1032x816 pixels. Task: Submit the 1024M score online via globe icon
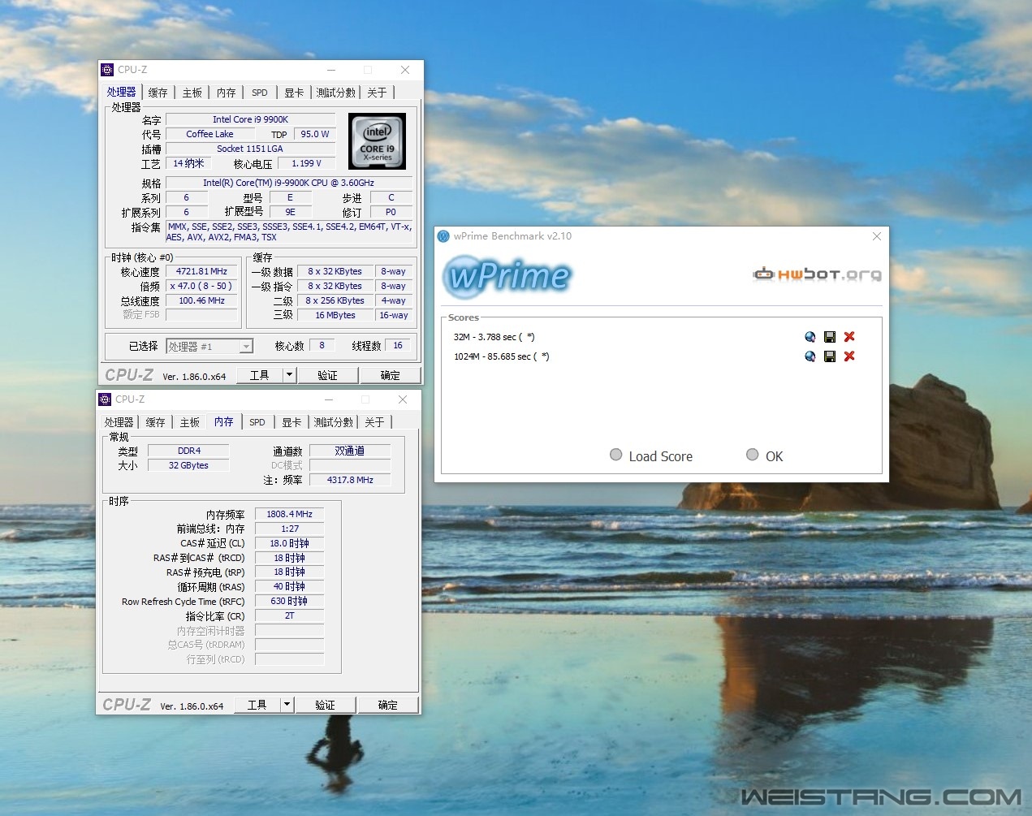tap(810, 356)
